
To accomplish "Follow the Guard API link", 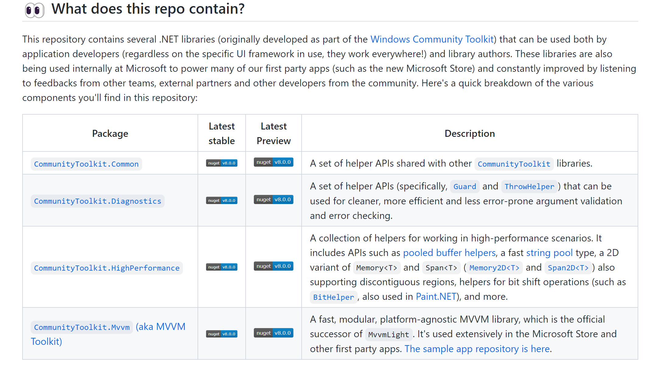I will (464, 186).
